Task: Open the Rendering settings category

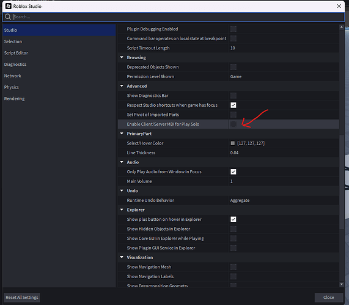Action: click(14, 99)
